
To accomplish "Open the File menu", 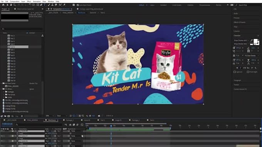I will click(x=2, y=1).
